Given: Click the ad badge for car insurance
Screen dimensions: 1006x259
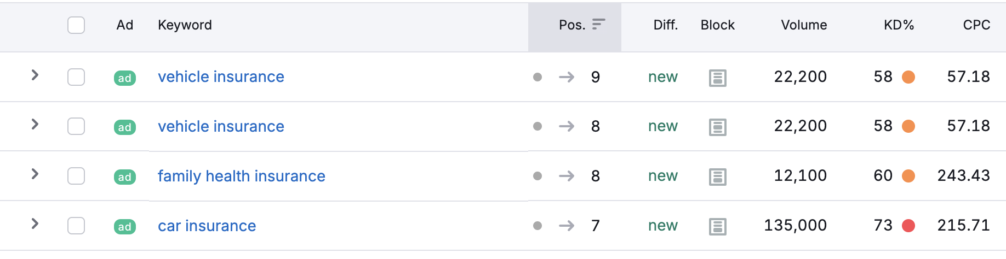Looking at the screenshot, I should coord(125,226).
